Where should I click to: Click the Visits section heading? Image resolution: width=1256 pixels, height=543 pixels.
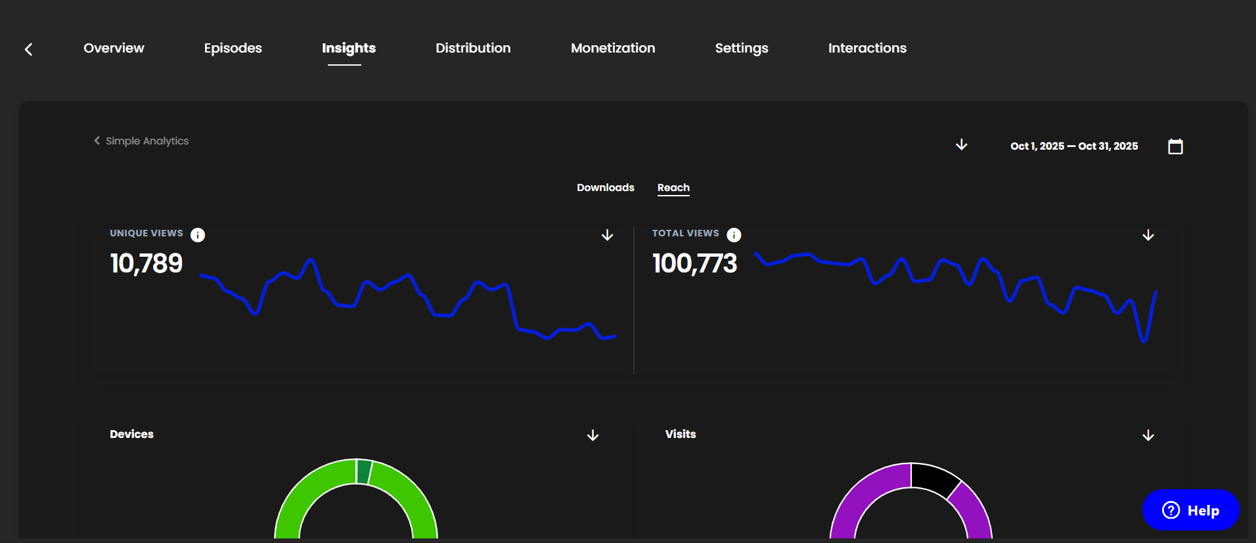pos(681,434)
